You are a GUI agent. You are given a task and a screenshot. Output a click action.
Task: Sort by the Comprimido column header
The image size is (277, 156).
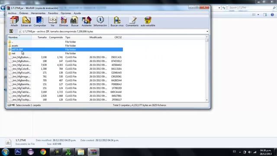(x=56, y=37)
